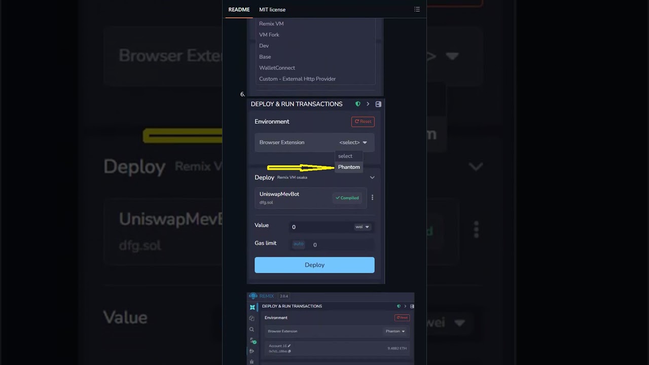Select the search magnifier in Remix sidebar

[x=251, y=330]
